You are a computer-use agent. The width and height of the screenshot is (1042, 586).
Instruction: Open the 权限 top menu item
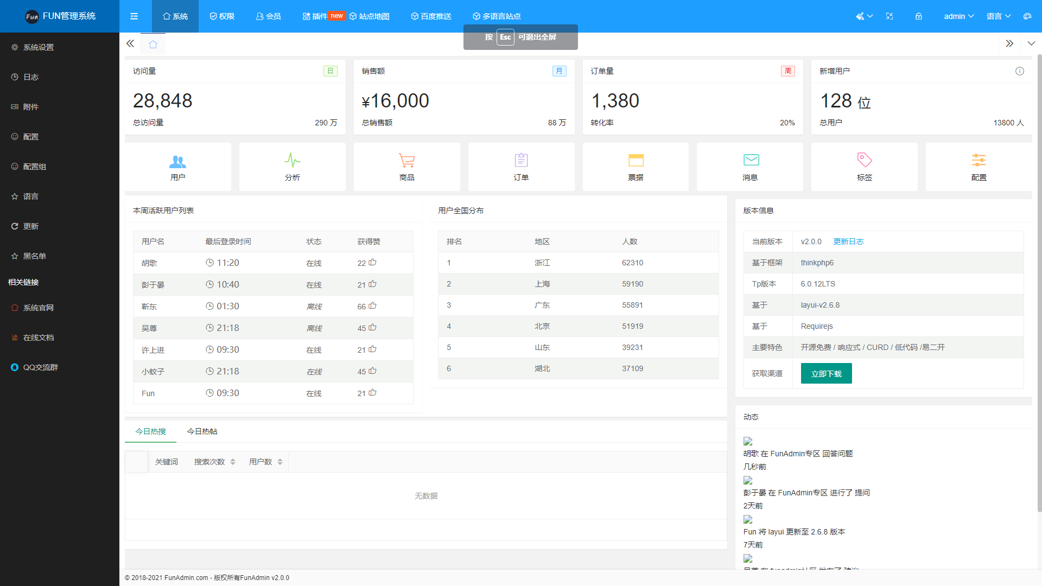point(222,16)
